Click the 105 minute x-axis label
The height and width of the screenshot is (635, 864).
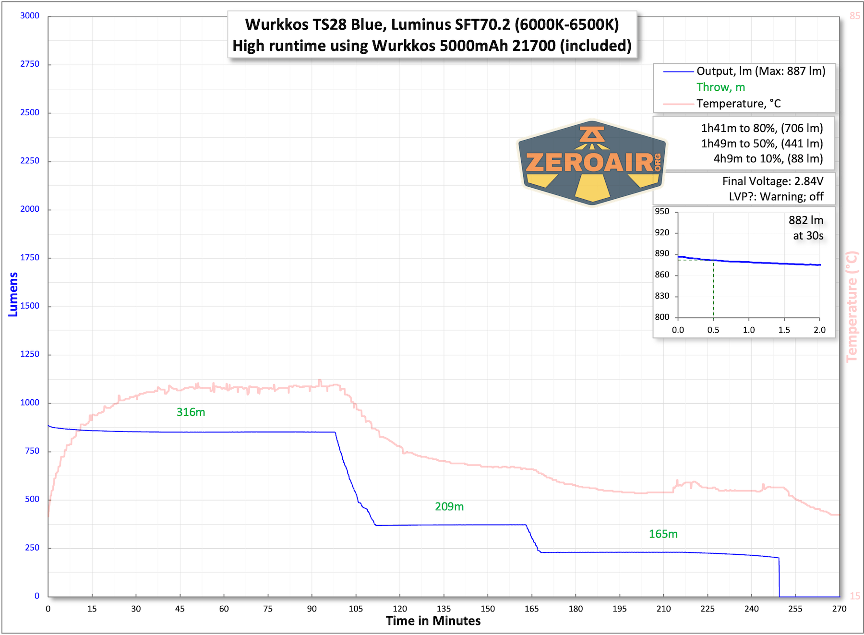356,609
